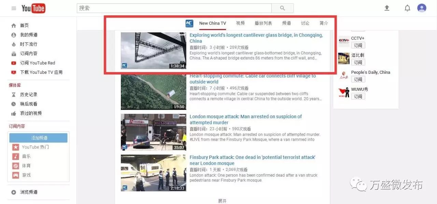
Task: Click the person icon beside 我的频道
Action: (x=14, y=35)
